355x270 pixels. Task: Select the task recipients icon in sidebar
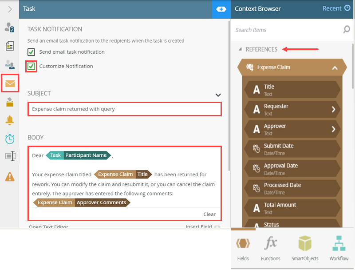coord(10,64)
